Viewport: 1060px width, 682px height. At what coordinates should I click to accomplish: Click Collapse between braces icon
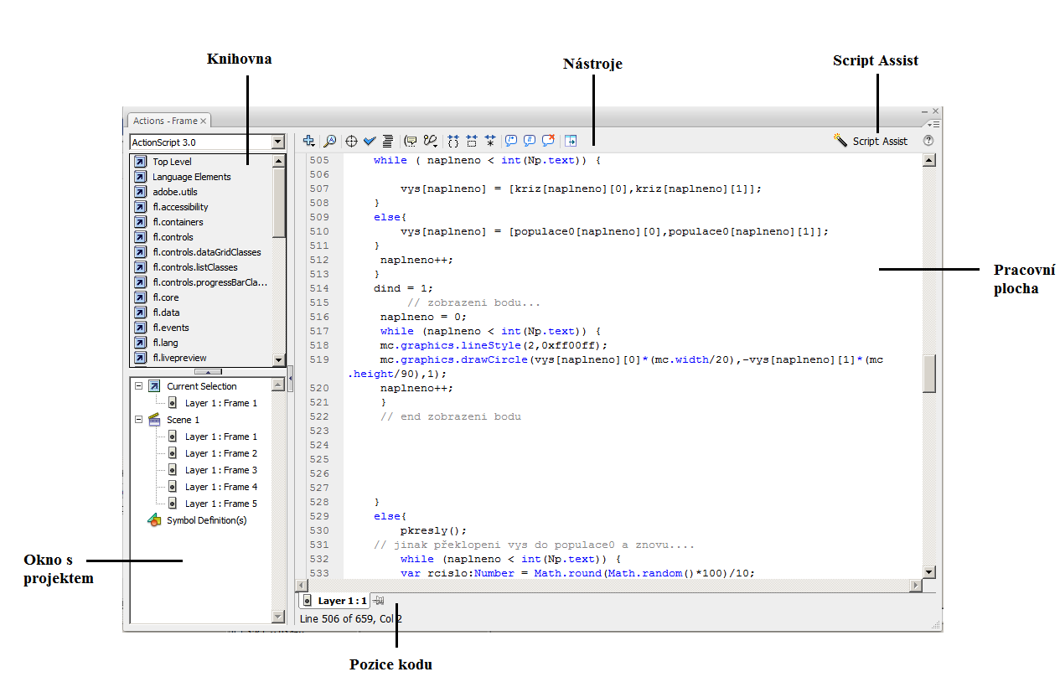click(454, 142)
